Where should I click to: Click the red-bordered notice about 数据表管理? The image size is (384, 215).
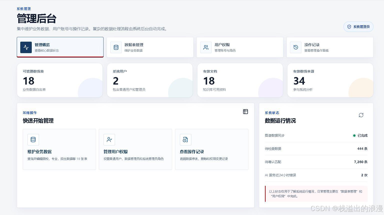pos(316,194)
